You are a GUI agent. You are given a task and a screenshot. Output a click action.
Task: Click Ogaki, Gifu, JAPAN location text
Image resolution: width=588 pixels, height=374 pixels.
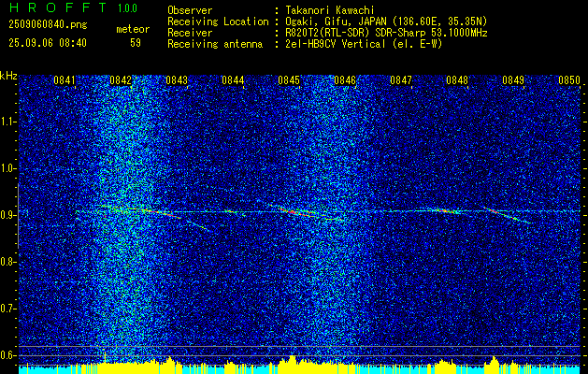click(386, 22)
